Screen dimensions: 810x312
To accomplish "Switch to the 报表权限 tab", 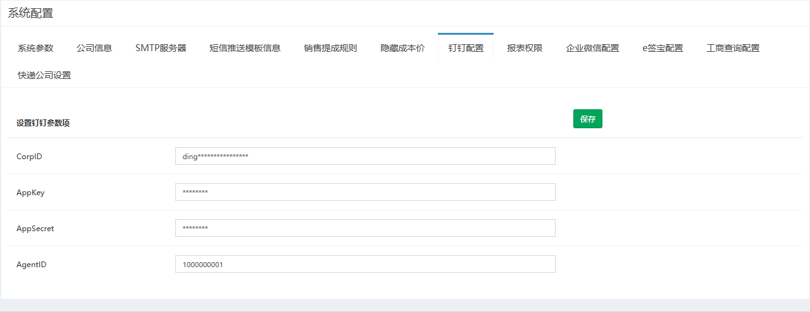I will coord(525,48).
